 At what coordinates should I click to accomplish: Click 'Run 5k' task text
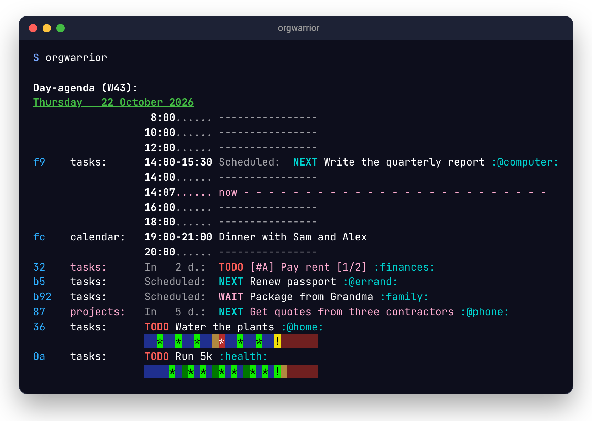pyautogui.click(x=194, y=356)
